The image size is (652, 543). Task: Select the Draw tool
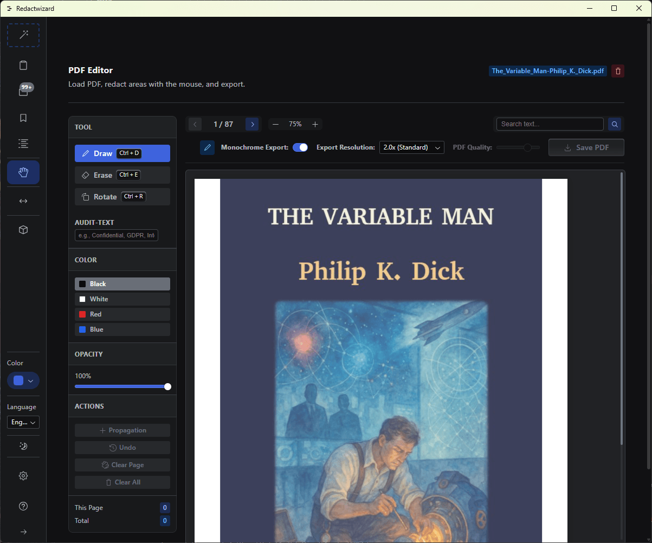click(x=122, y=153)
